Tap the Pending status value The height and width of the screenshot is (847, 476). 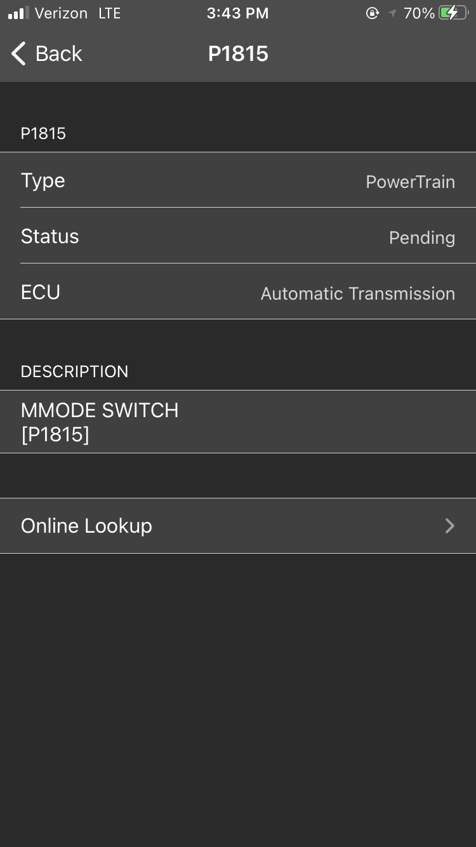click(x=421, y=238)
